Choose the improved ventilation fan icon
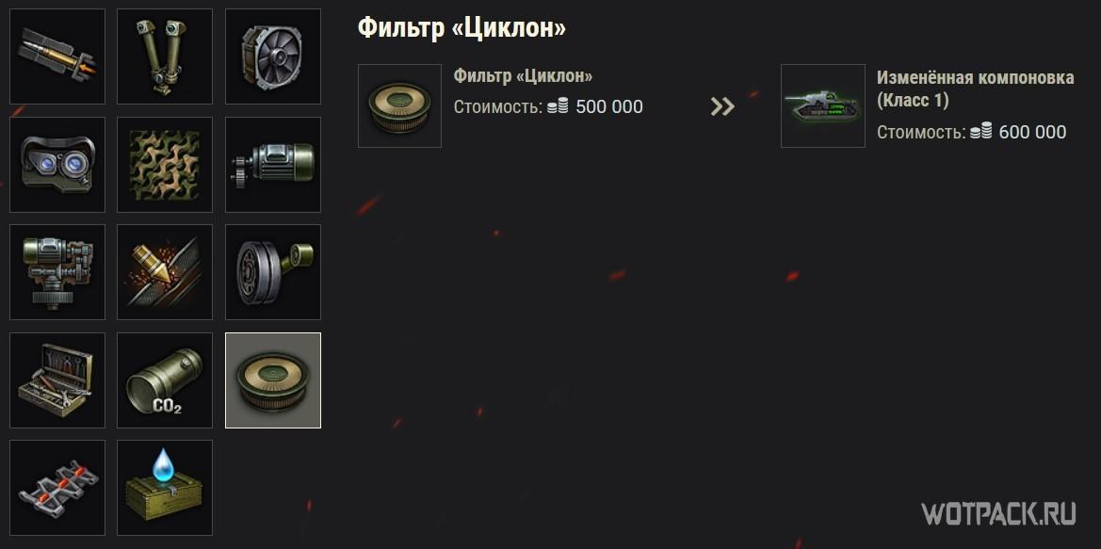The image size is (1101, 549). [x=272, y=57]
